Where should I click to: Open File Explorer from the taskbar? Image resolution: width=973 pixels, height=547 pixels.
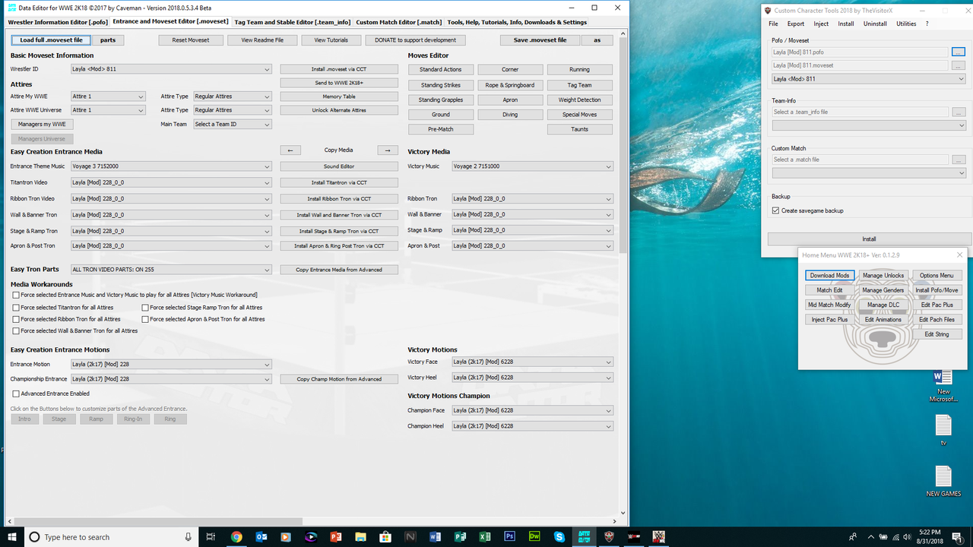pyautogui.click(x=360, y=536)
